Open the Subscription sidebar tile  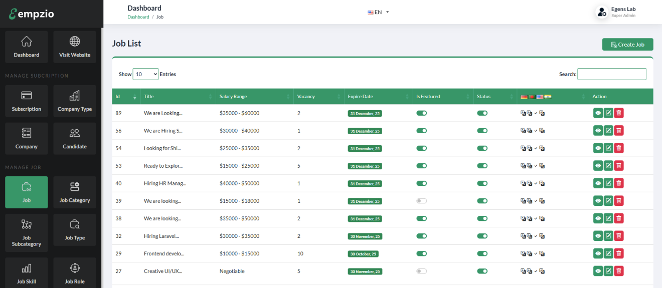click(27, 101)
